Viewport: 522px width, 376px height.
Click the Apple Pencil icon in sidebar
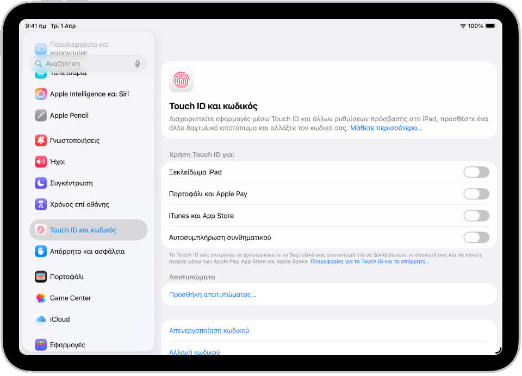[x=41, y=115]
